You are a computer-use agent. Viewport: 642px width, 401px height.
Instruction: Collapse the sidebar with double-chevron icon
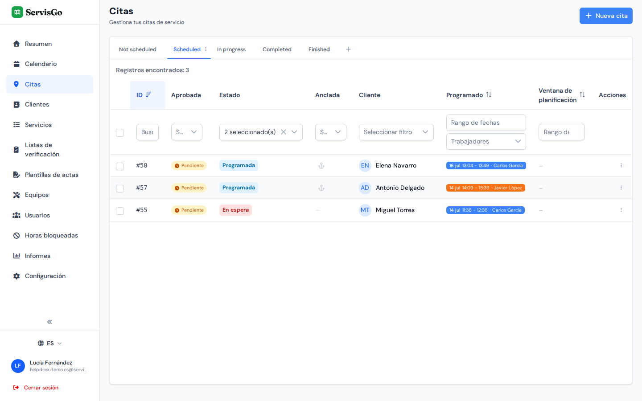pos(49,322)
